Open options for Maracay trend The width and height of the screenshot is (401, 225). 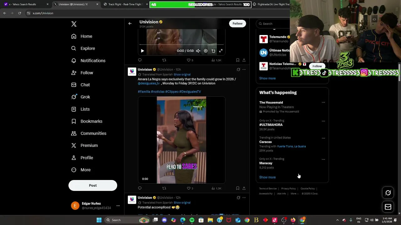(x=323, y=159)
